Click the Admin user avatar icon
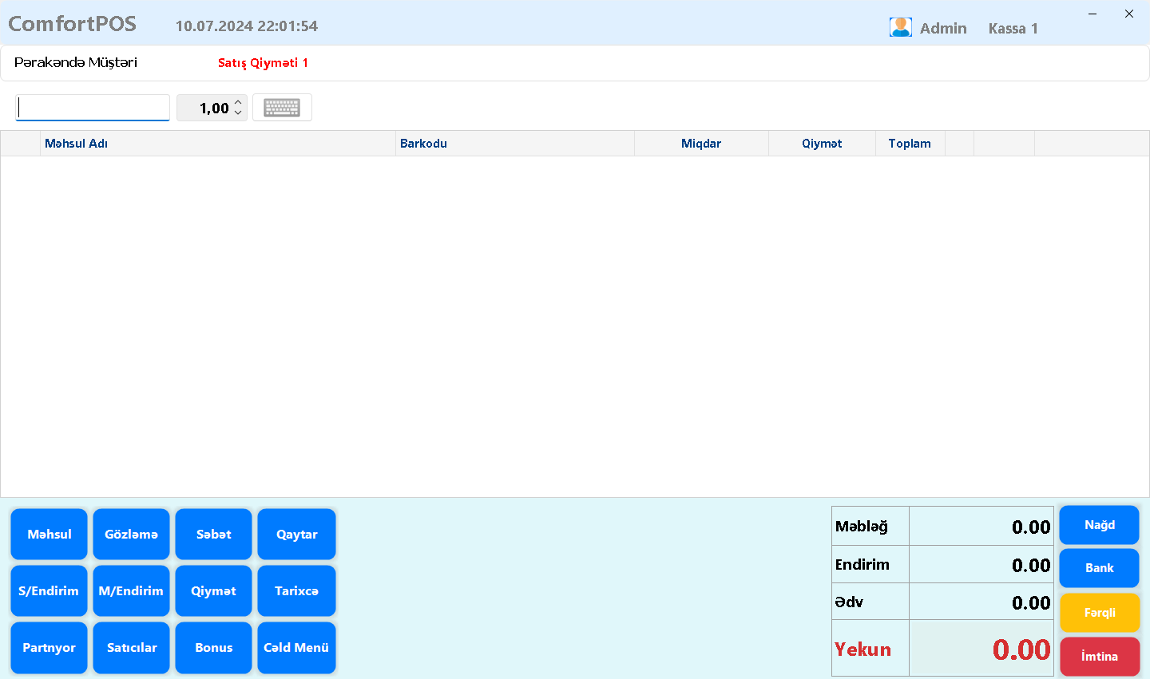 tap(901, 27)
